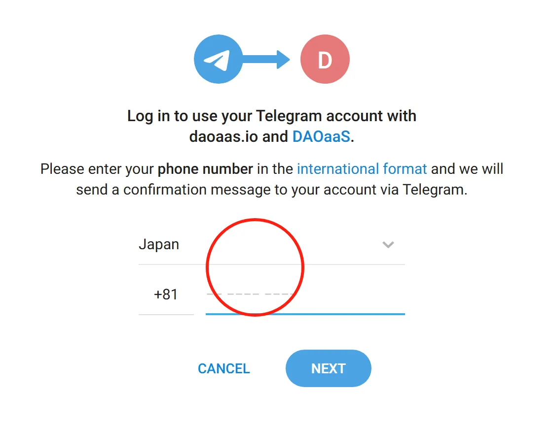
Task: Click the 'daoaas.io' domain text
Action: pos(223,136)
